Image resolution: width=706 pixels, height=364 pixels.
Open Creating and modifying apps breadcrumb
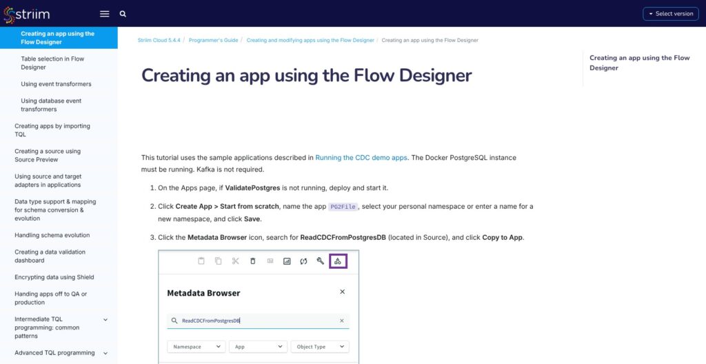(310, 40)
